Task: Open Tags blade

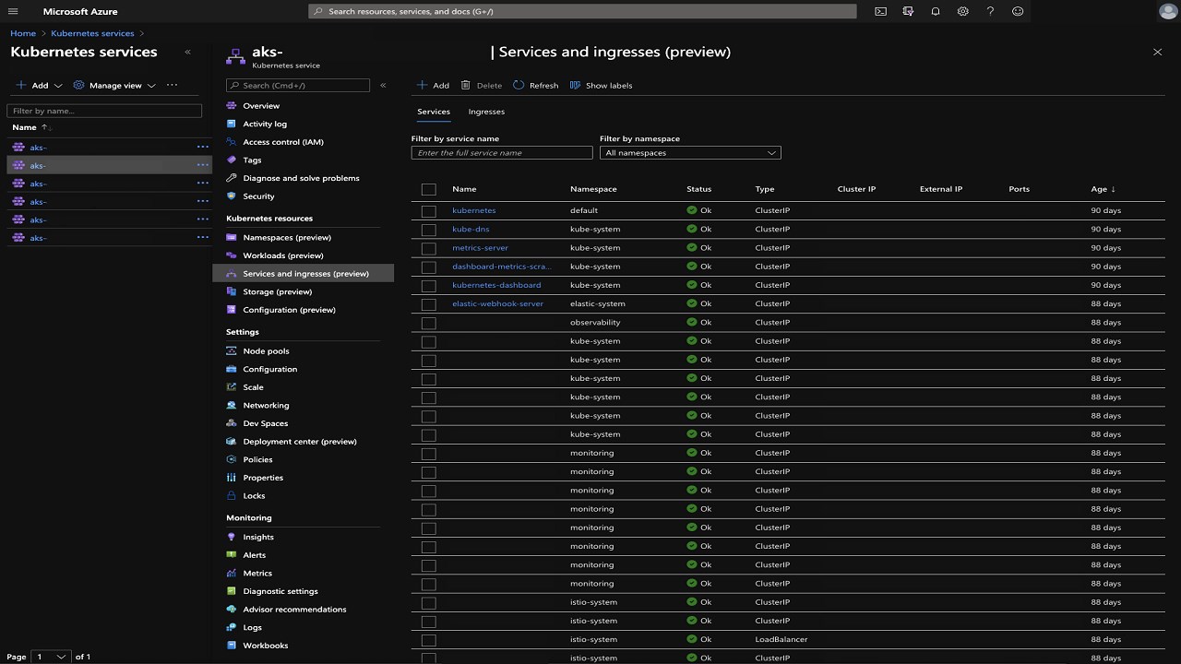Action: coord(252,160)
